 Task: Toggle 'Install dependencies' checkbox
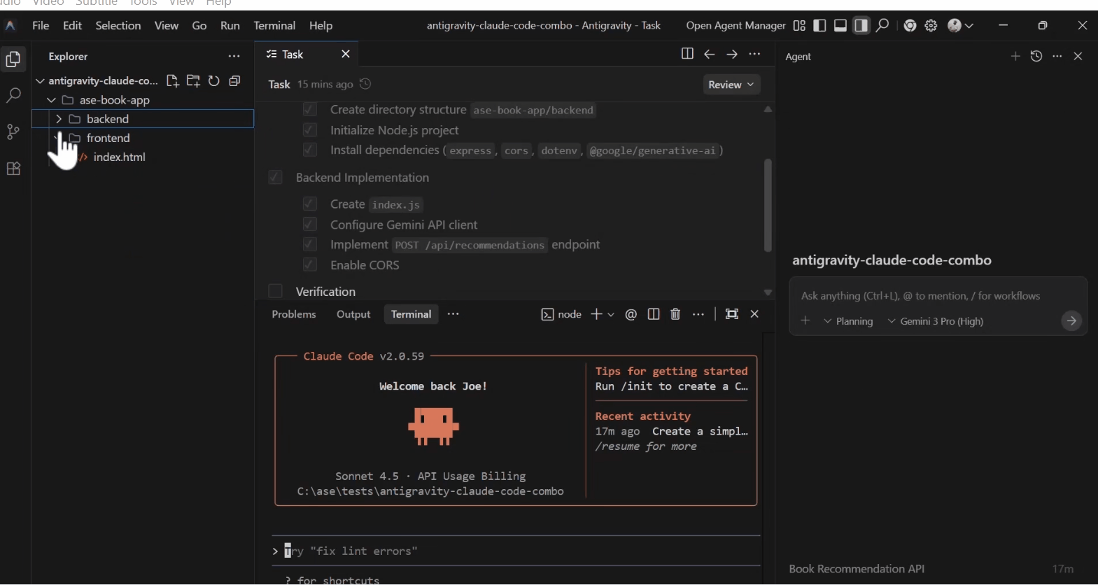(310, 150)
